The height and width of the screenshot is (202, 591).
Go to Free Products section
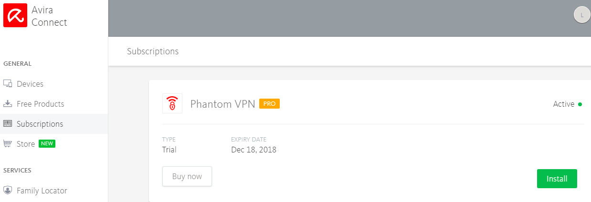coord(40,104)
